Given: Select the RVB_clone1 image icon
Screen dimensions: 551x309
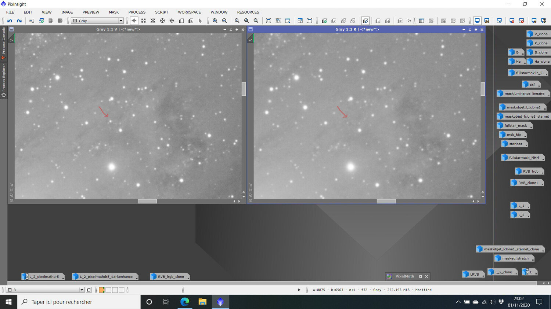Looking at the screenshot, I should [527, 183].
